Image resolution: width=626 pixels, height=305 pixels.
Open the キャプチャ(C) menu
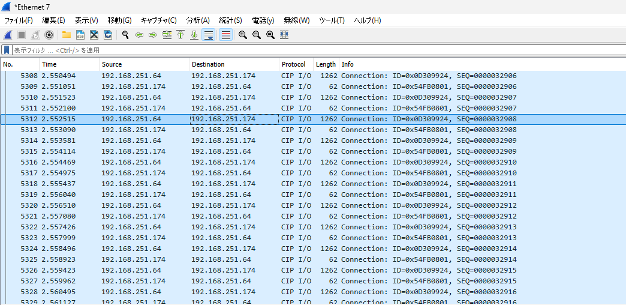[x=158, y=20]
